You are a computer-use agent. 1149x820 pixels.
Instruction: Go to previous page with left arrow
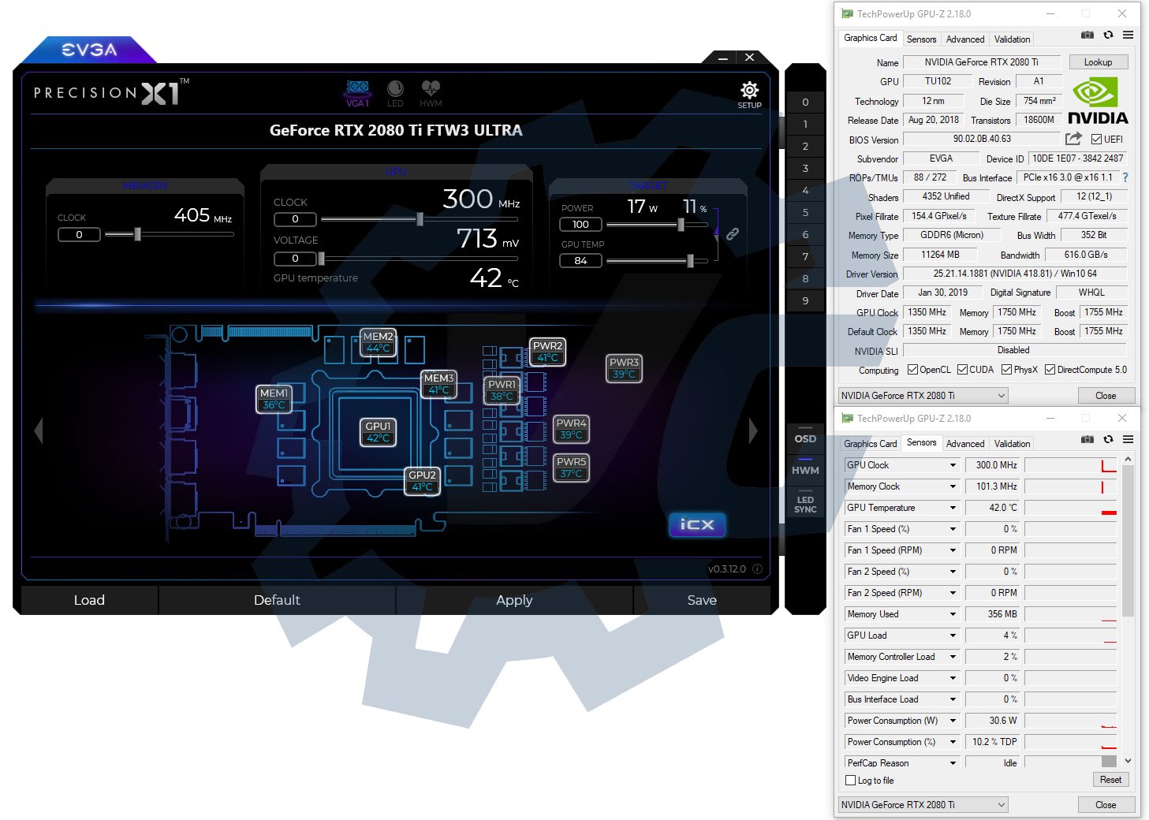click(x=39, y=430)
